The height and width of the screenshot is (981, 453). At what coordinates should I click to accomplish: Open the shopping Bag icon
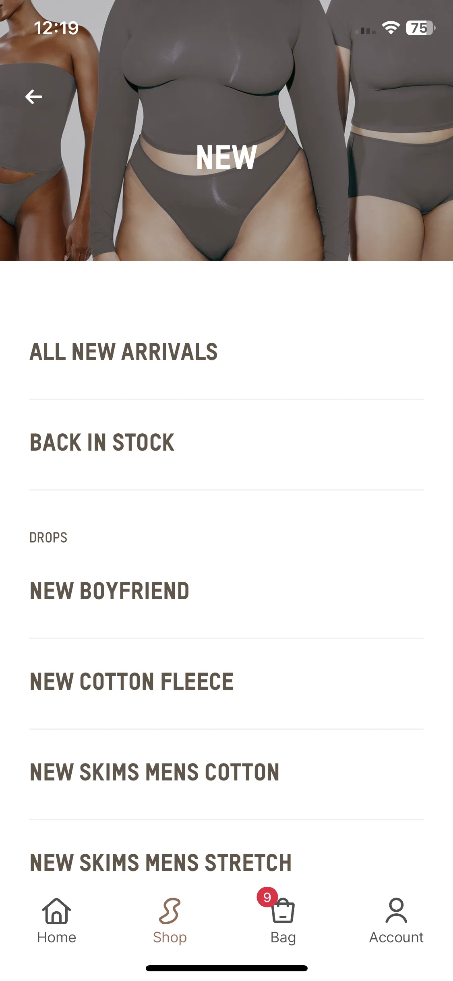(283, 911)
